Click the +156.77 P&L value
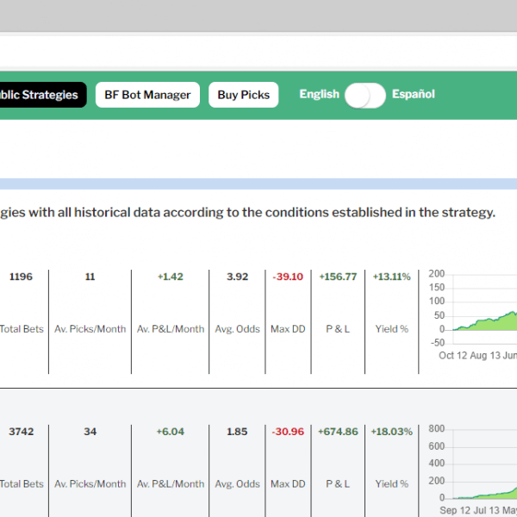This screenshot has height=517, width=517. 338,277
